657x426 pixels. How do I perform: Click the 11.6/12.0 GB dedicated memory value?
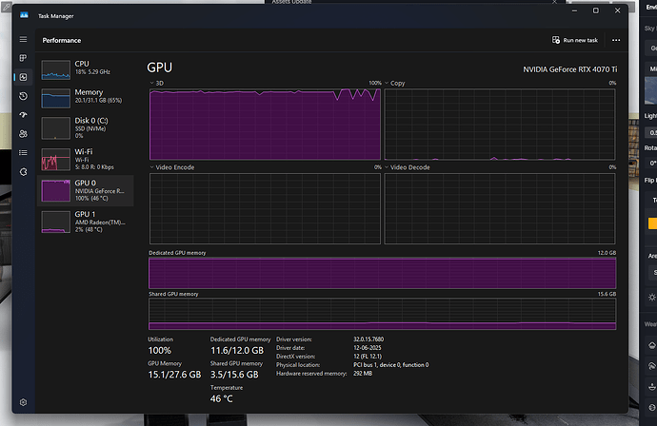(237, 351)
